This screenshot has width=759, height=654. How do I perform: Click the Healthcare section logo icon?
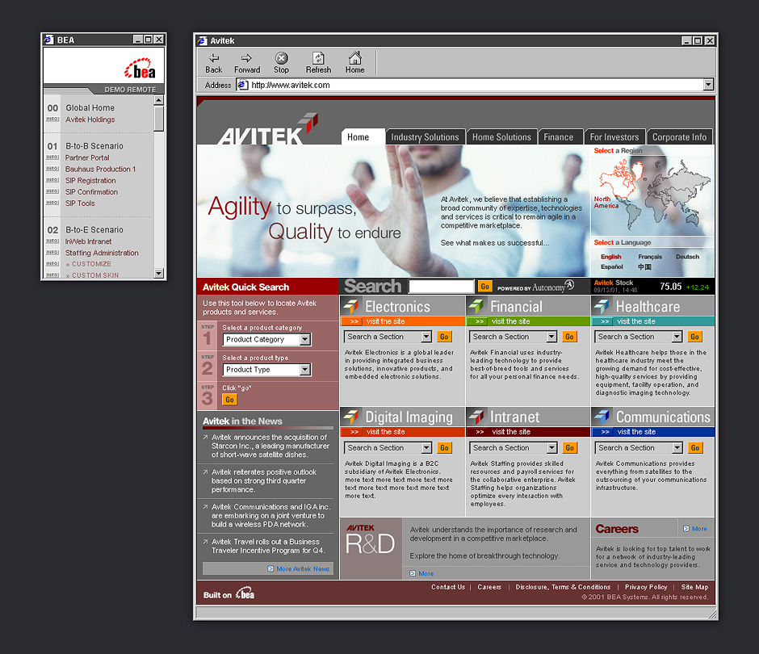(x=602, y=307)
